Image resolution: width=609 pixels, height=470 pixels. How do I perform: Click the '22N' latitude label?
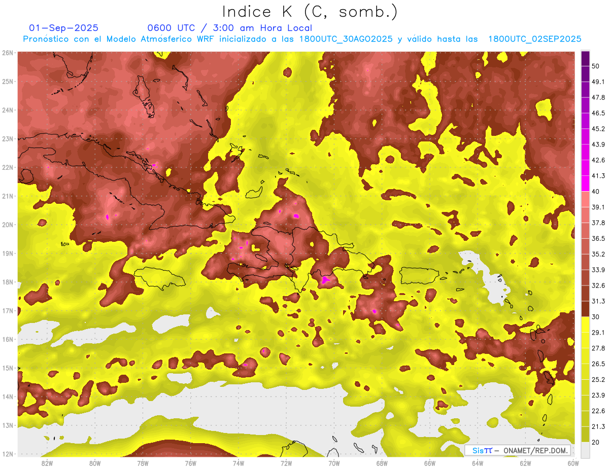click(8, 167)
